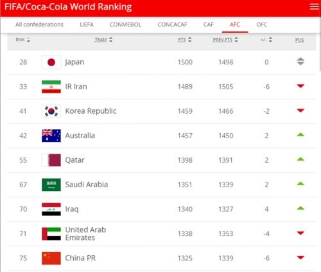Click the POS column header
The width and height of the screenshot is (321, 272).
click(300, 40)
